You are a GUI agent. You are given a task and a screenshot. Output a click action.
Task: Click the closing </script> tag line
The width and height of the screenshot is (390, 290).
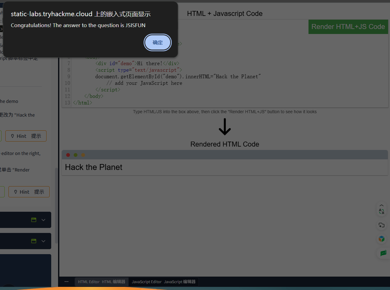click(107, 90)
